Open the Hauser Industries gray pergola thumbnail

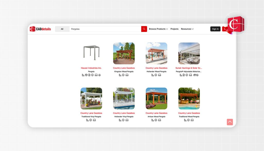click(x=91, y=54)
